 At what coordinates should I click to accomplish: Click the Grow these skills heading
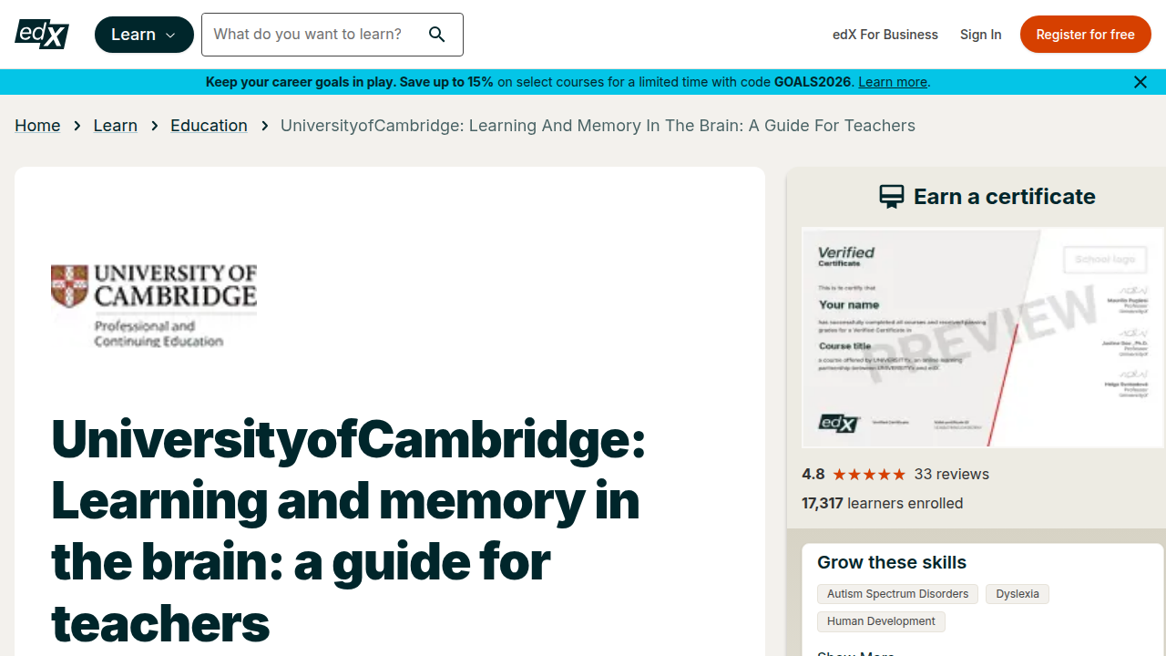[x=892, y=562]
